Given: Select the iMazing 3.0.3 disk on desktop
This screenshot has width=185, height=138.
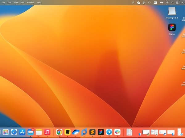Looking at the screenshot, I should point(172,11).
